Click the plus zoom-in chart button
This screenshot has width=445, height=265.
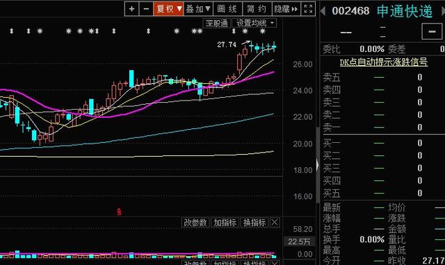pos(131,9)
